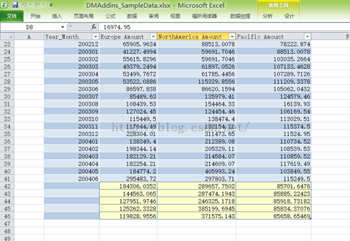Viewport: 350px width, 241px height.
Task: Click the Excel application icon
Action: (4, 5)
